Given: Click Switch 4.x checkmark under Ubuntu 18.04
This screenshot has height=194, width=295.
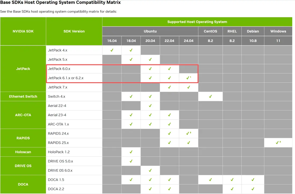Looking at the screenshot, I should 131,96.
